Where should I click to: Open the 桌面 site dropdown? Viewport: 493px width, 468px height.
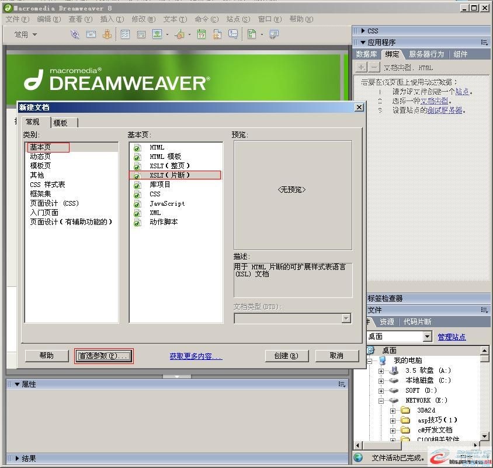point(427,337)
